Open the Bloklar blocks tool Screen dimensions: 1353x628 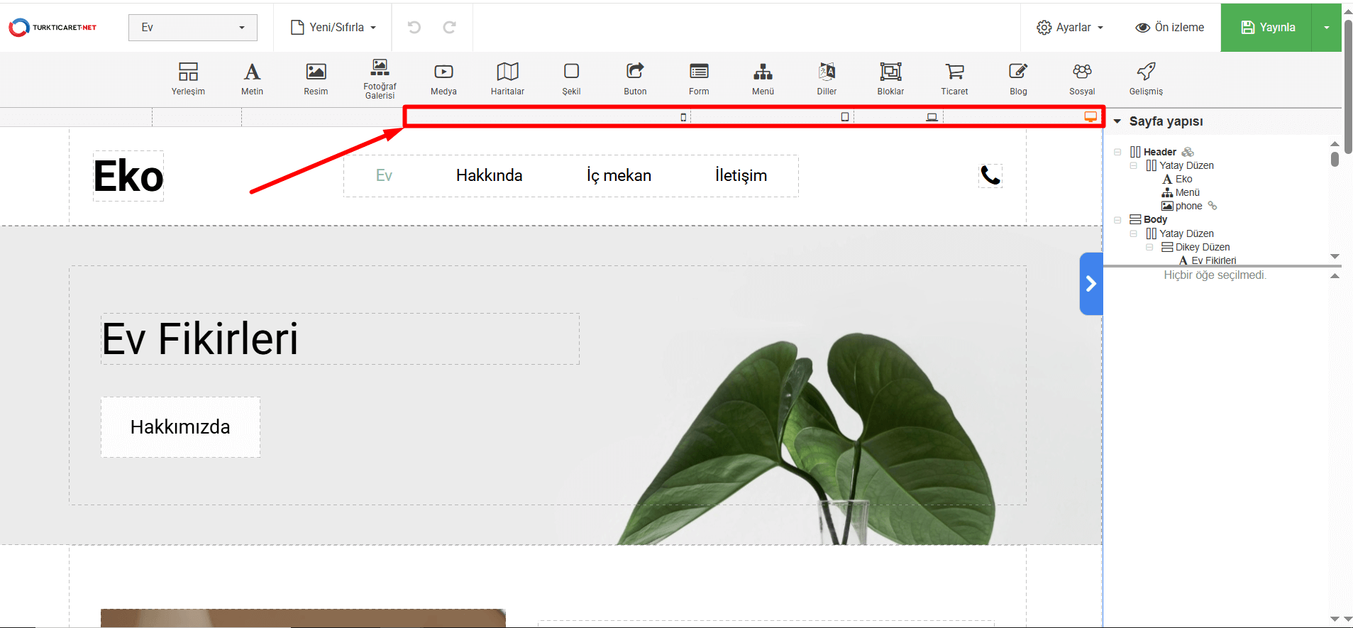[890, 78]
